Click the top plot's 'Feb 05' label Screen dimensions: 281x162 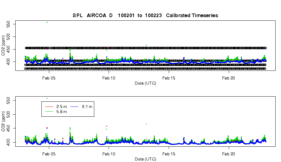49,78
